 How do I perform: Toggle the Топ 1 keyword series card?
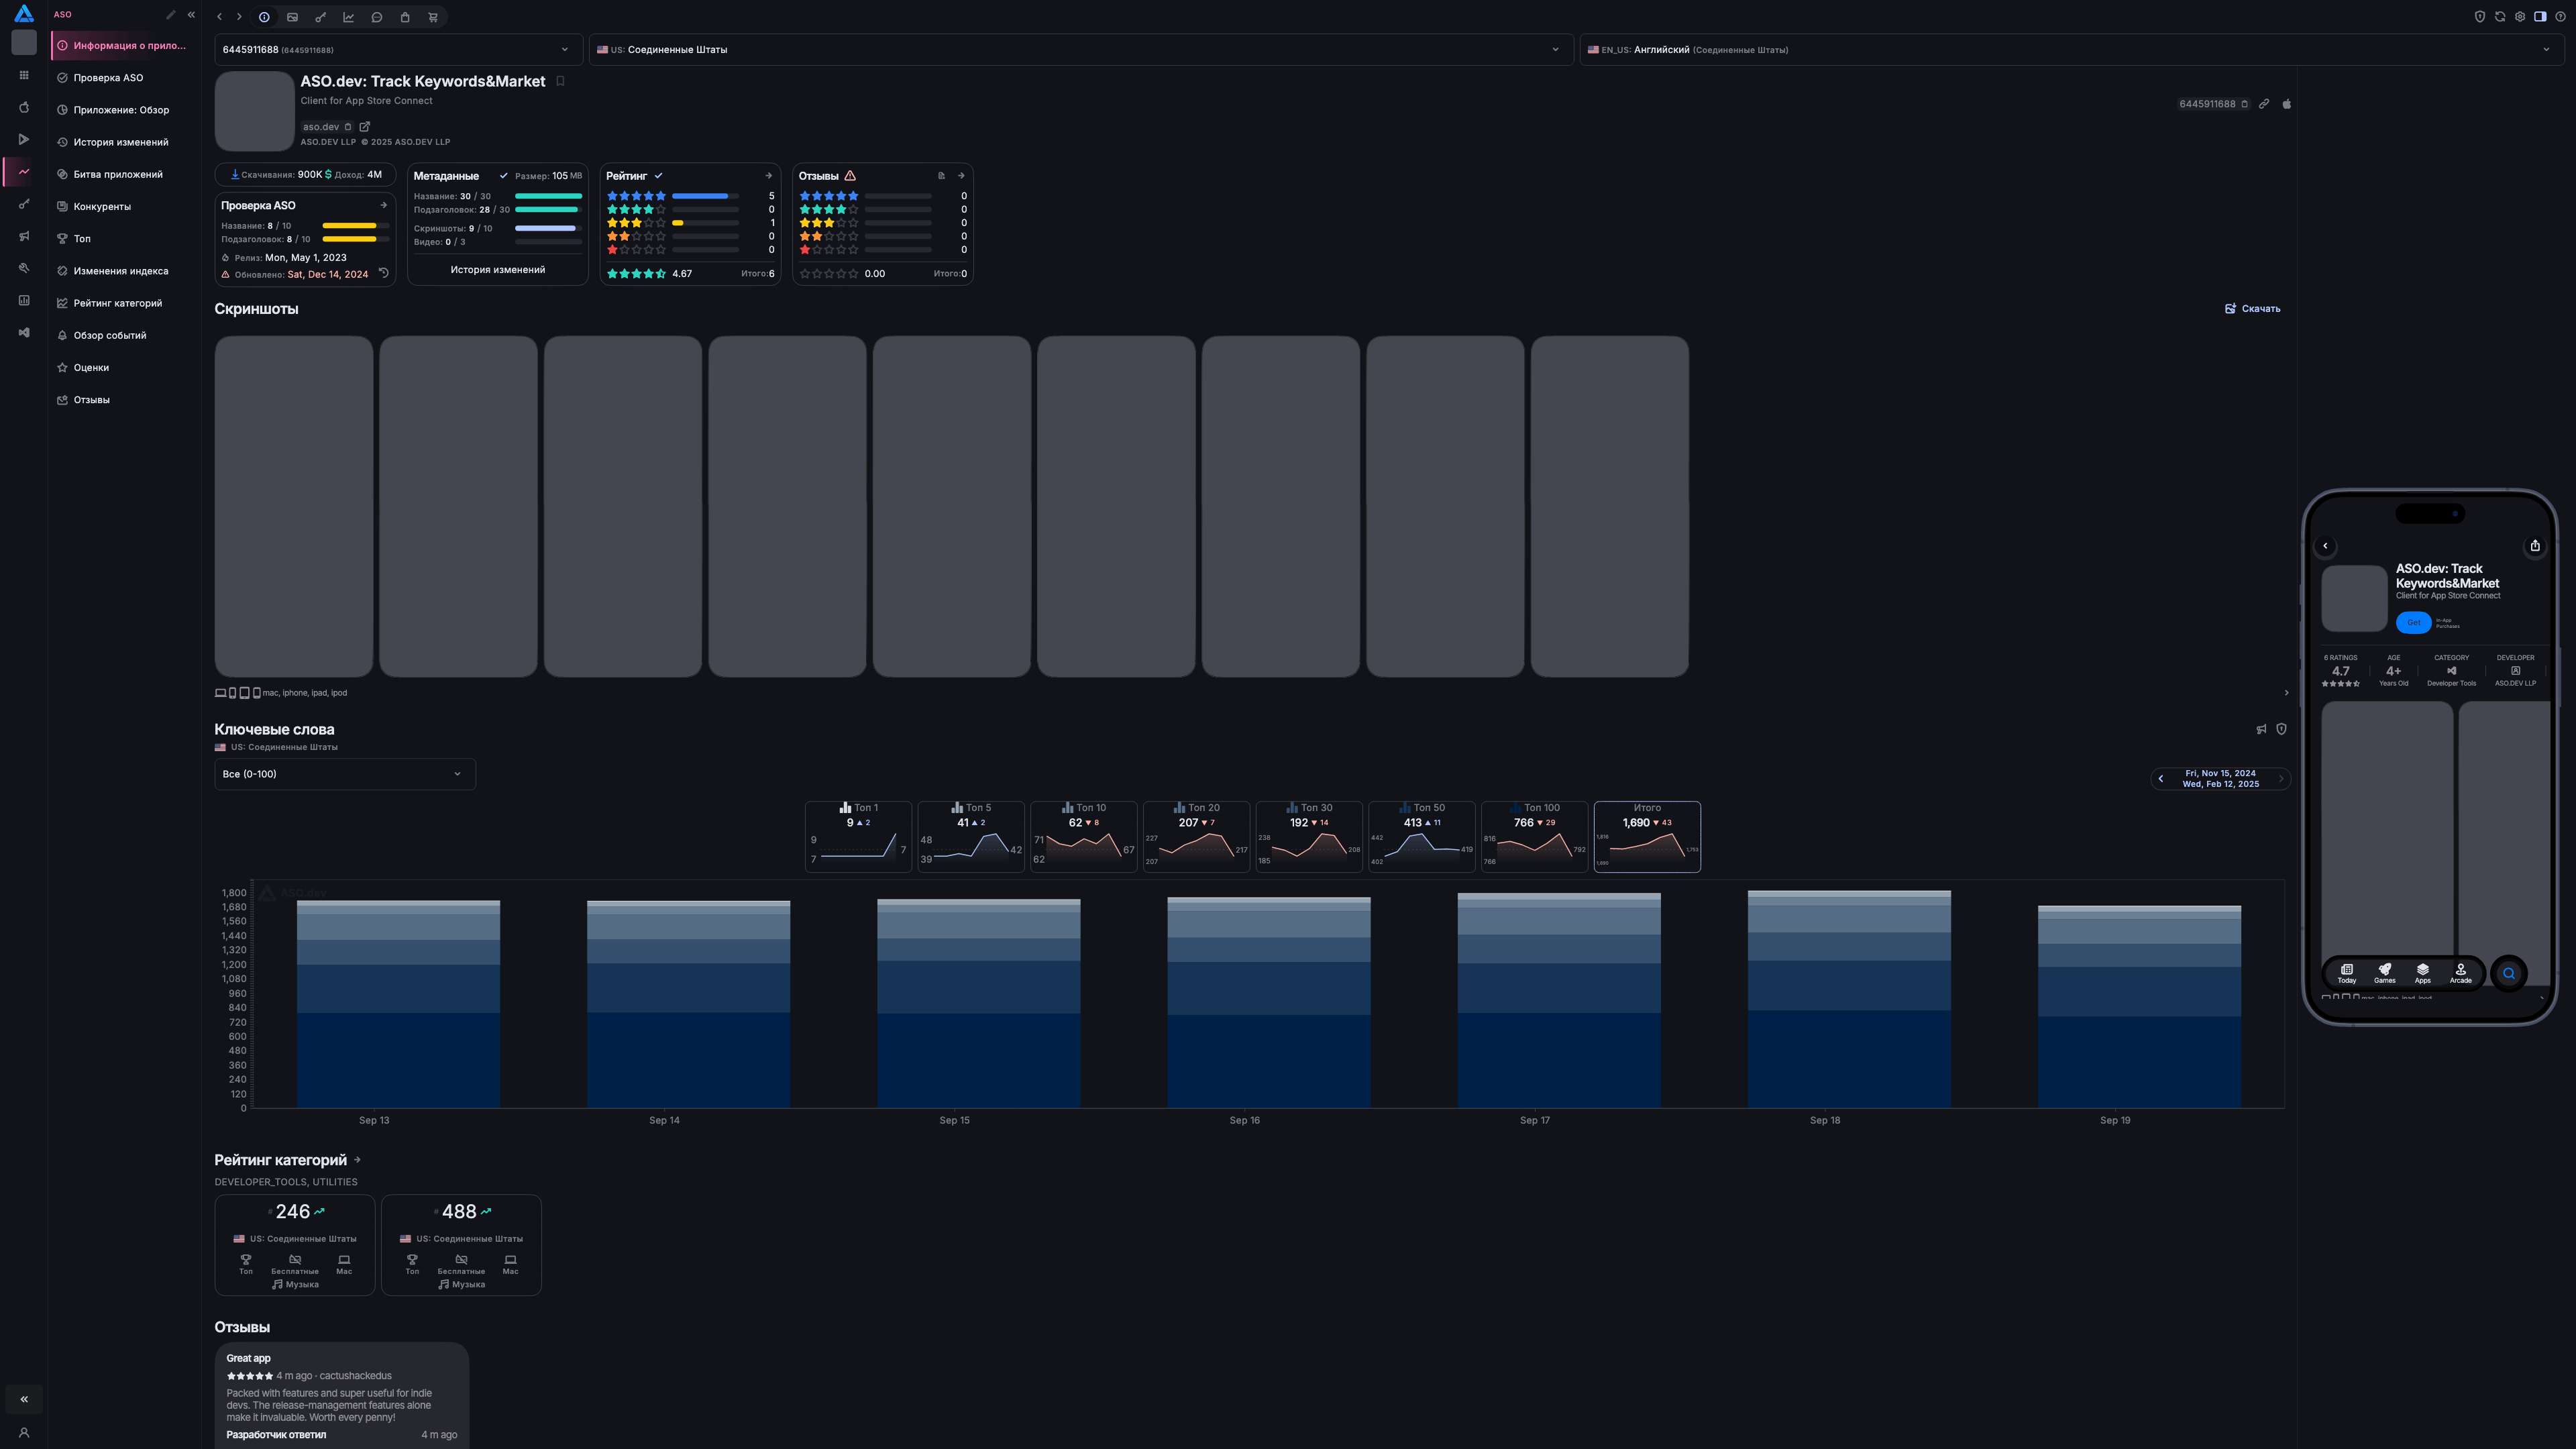(859, 837)
